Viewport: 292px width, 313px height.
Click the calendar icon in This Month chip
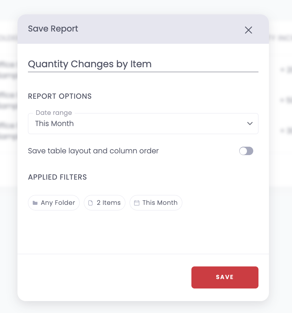137,203
